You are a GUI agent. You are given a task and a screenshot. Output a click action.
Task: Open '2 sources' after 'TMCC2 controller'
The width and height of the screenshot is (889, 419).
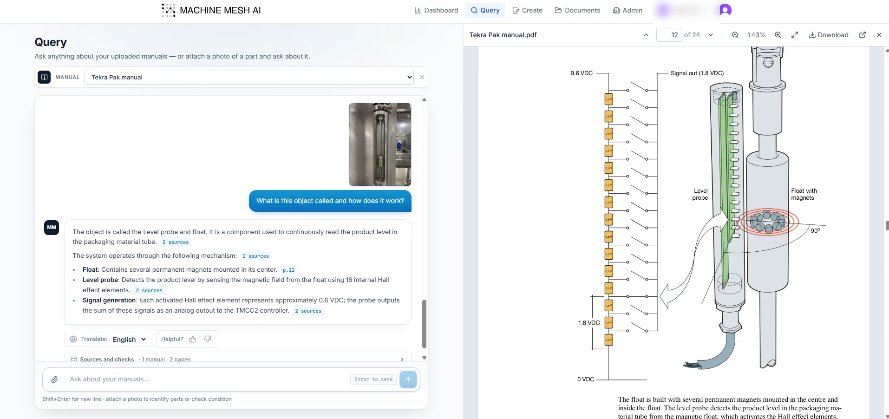(x=308, y=311)
